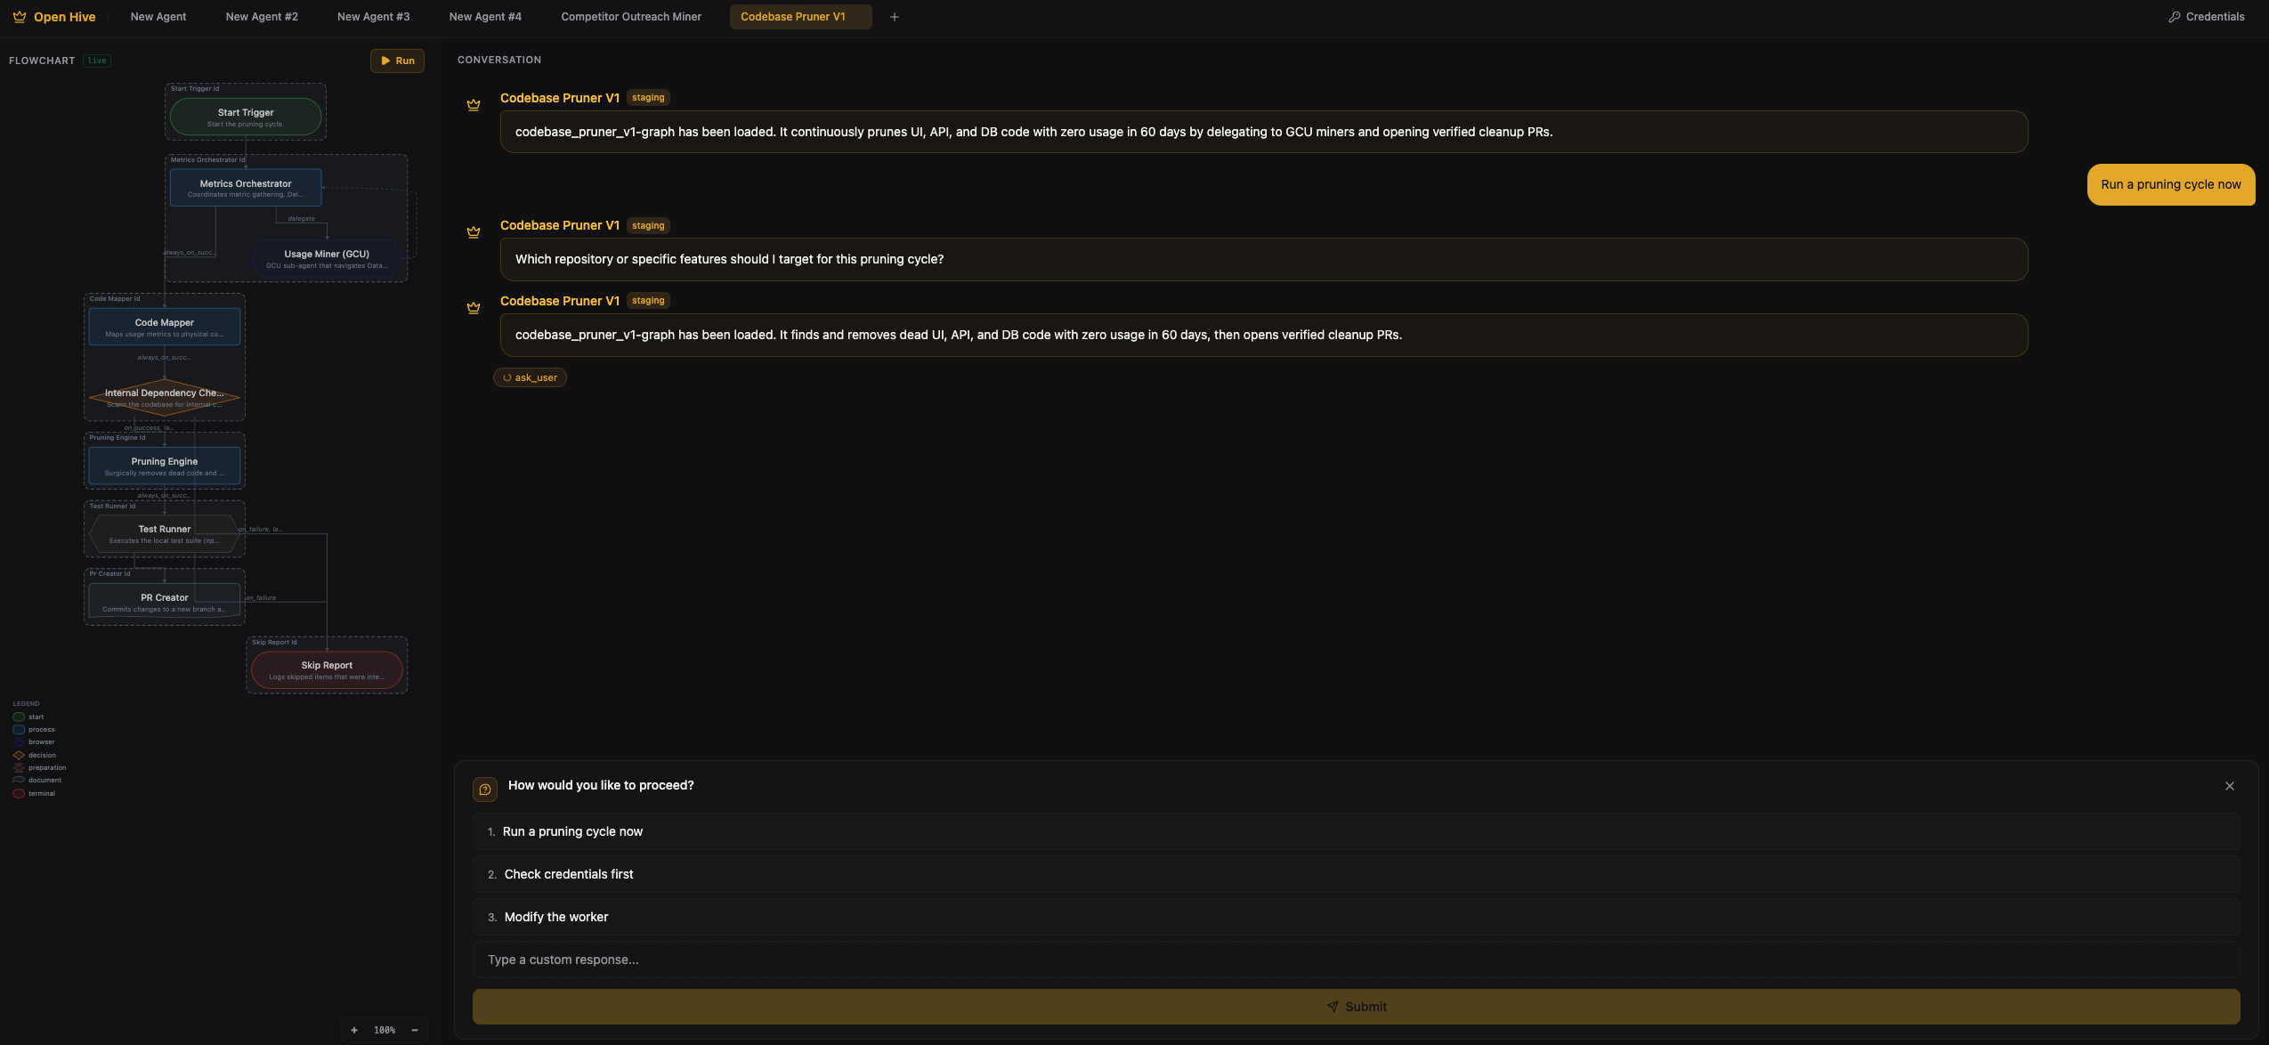
Task: Click the 100% zoom level display
Action: pyautogui.click(x=385, y=1029)
